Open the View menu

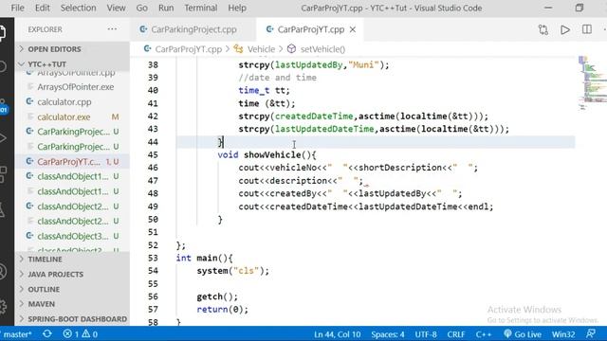pyautogui.click(x=116, y=8)
